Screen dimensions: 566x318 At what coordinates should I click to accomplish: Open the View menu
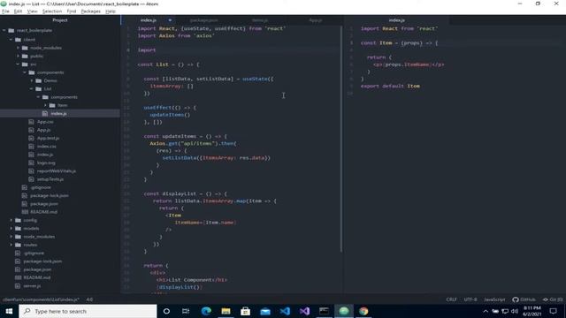(x=32, y=11)
